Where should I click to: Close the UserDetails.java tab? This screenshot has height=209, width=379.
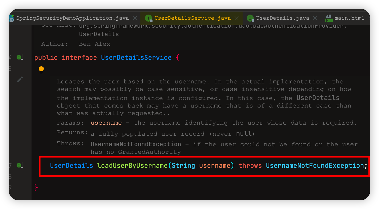315,18
